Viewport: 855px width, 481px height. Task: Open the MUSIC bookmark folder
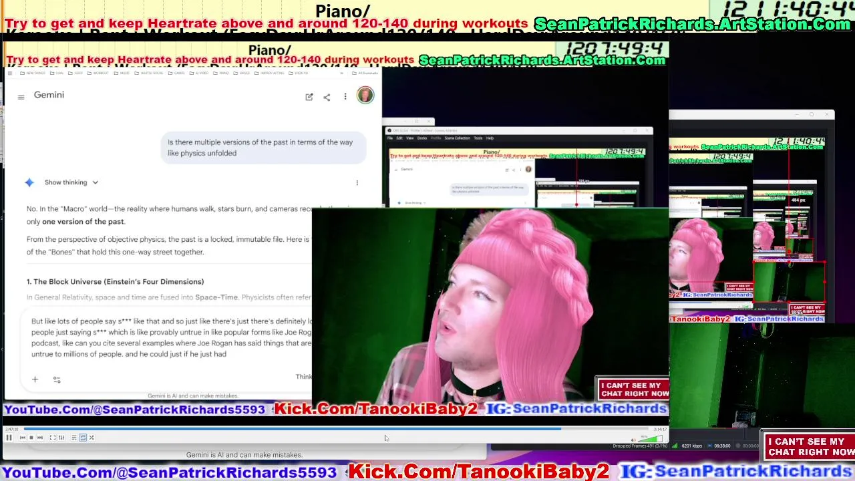tap(122, 73)
